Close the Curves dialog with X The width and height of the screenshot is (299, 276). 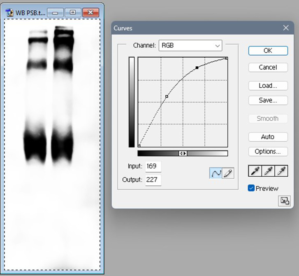(286, 28)
